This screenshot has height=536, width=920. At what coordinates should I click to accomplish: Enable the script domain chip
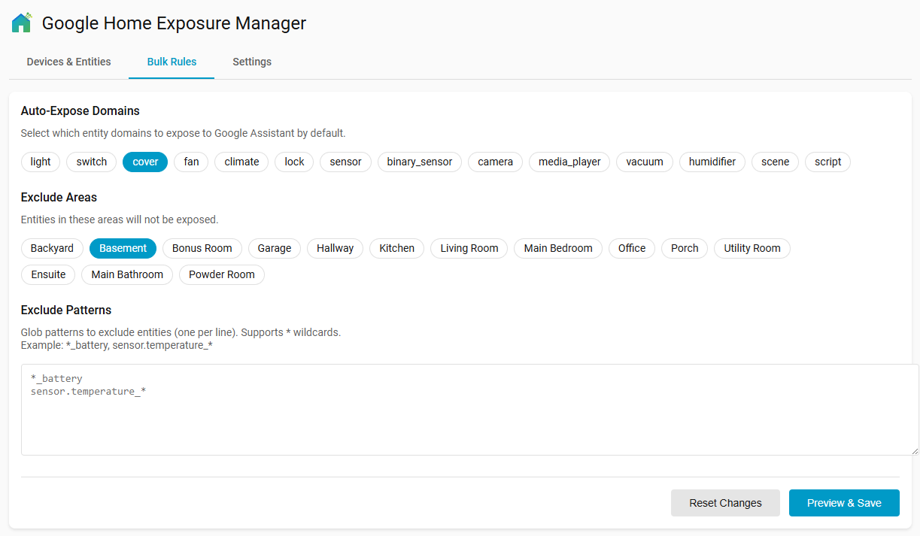[827, 162]
